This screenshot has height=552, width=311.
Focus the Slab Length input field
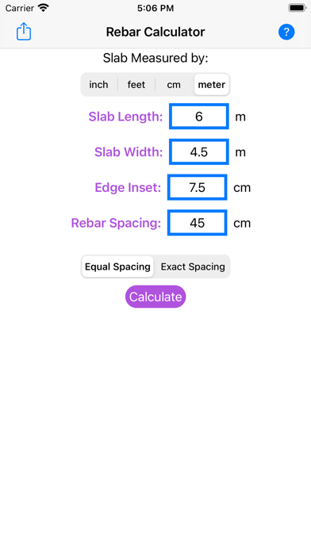tap(199, 117)
